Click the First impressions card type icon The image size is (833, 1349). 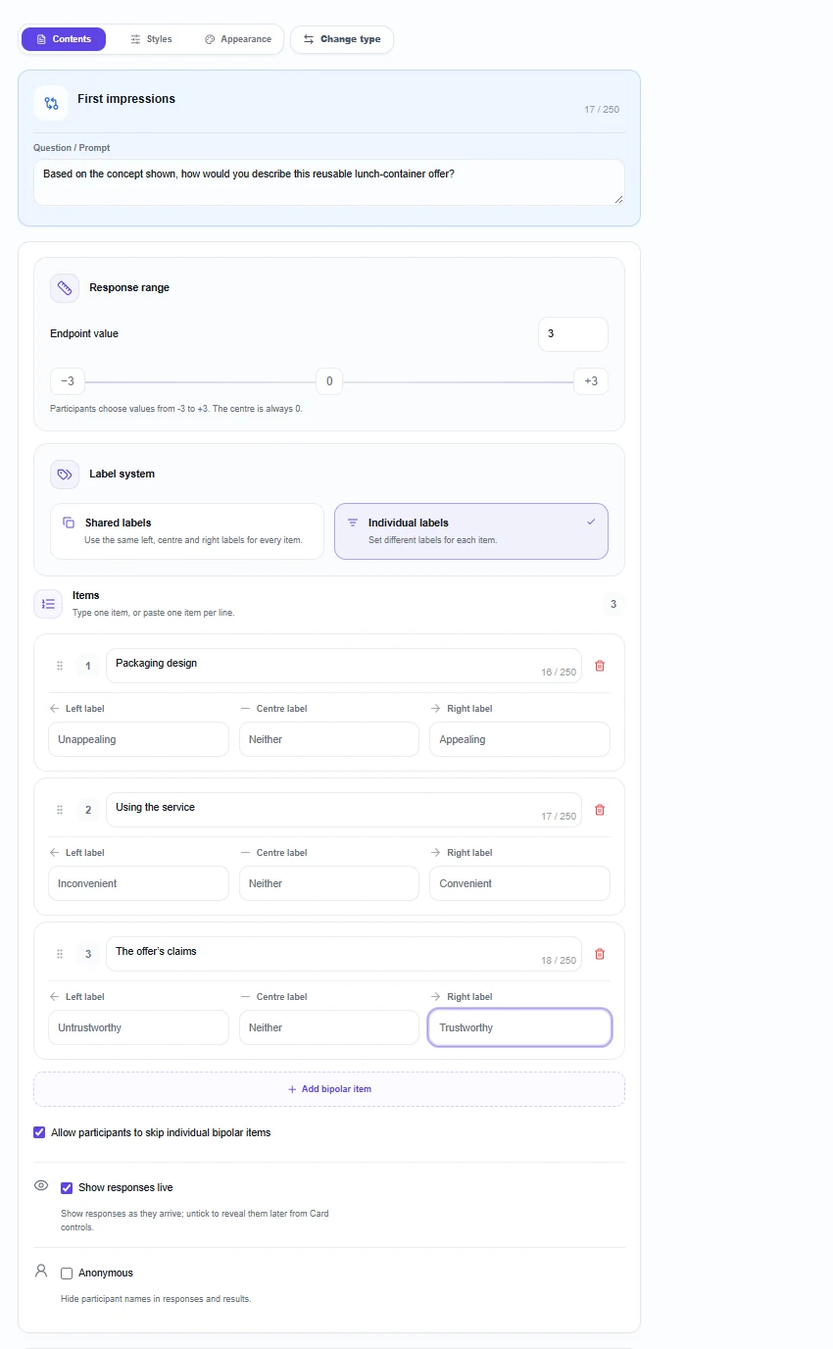[51, 103]
